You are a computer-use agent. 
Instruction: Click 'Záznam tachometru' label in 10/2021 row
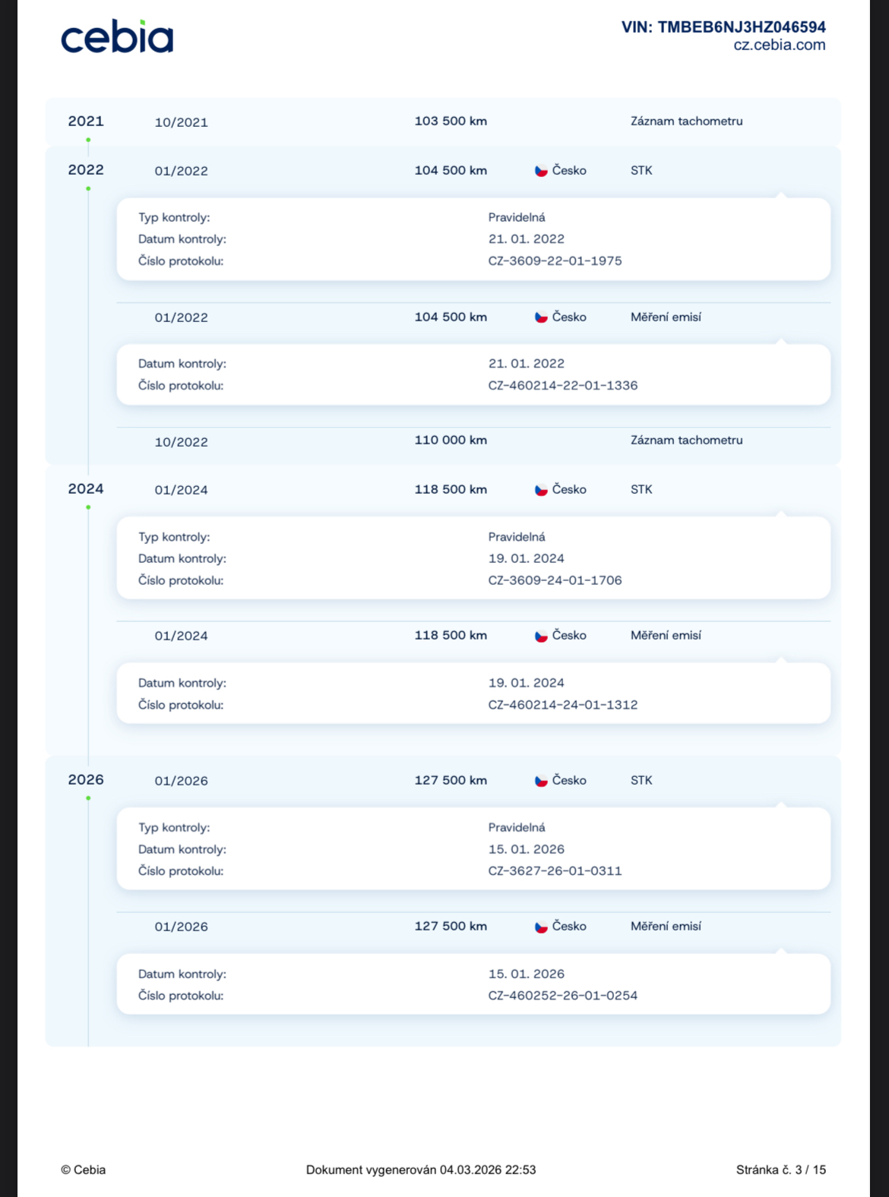pyautogui.click(x=686, y=122)
